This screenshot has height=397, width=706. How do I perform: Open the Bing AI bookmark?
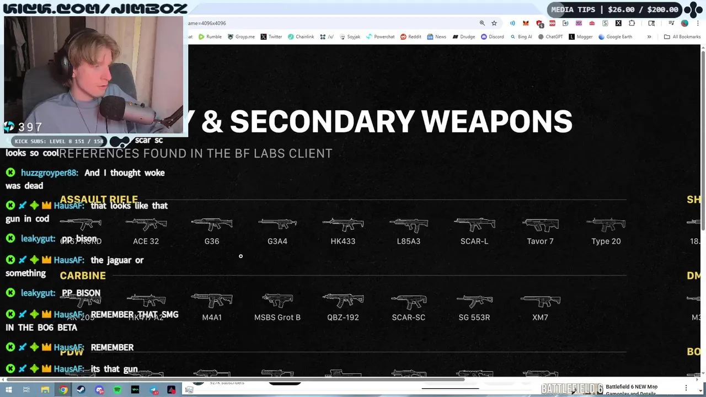point(521,37)
